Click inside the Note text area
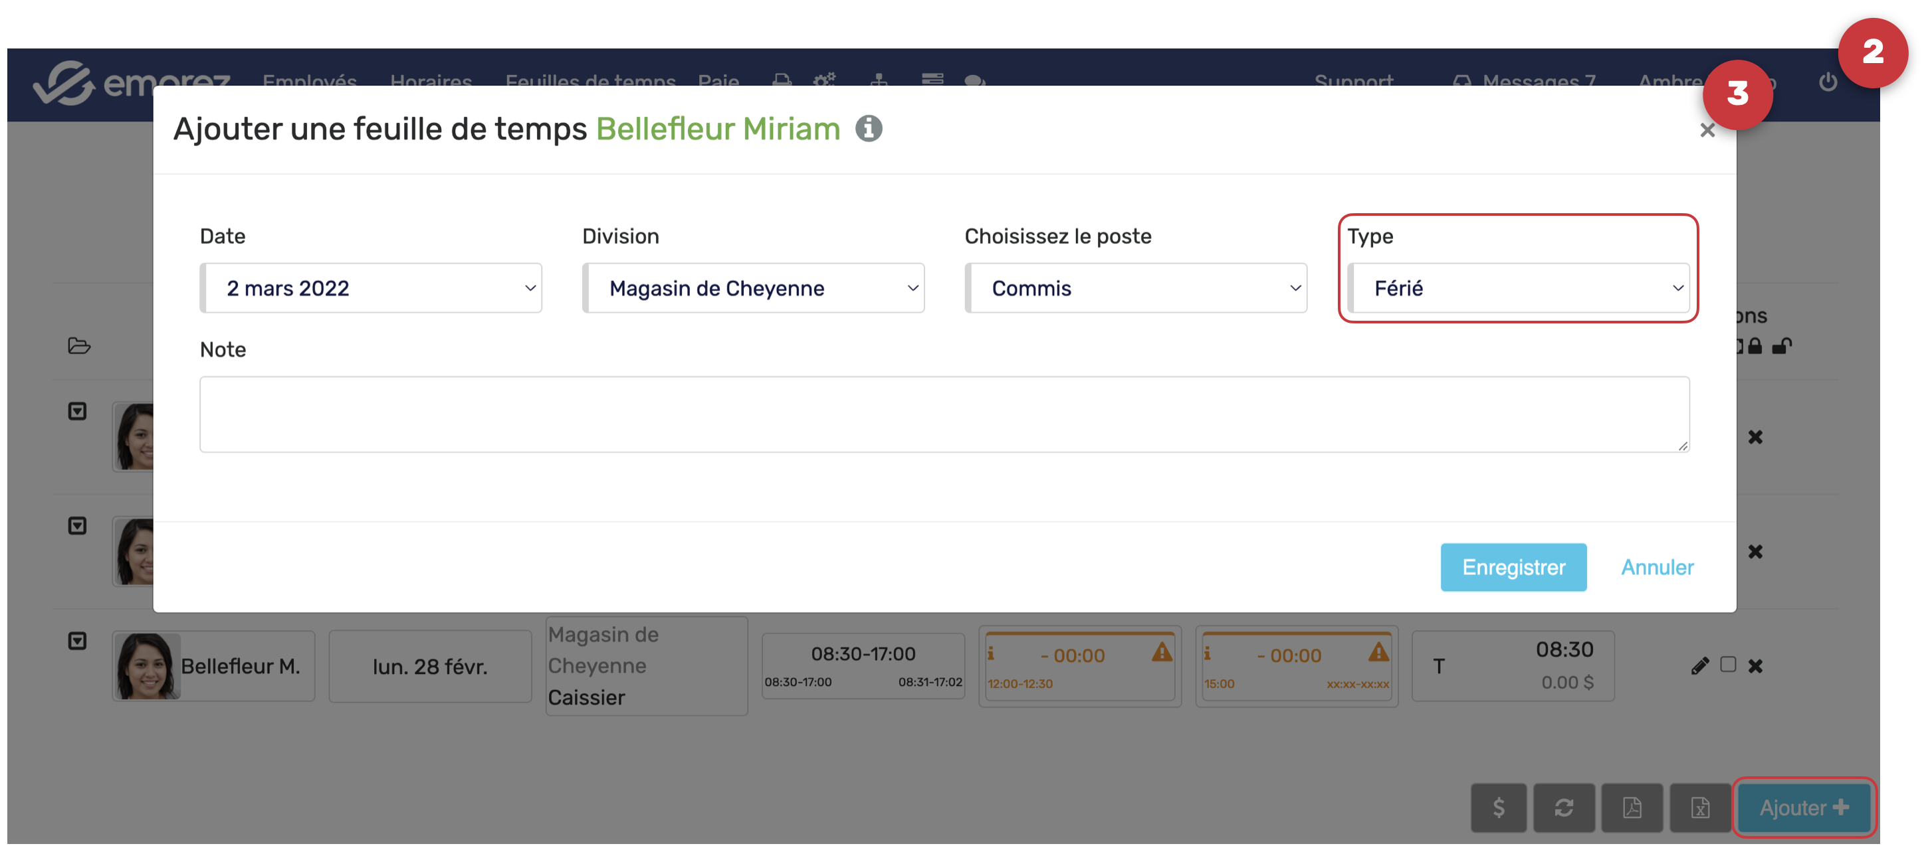The image size is (1930, 850). 944,414
